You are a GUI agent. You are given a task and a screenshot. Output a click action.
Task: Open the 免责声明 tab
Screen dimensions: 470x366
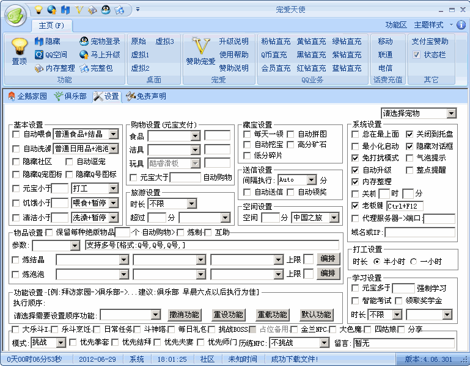coord(146,96)
